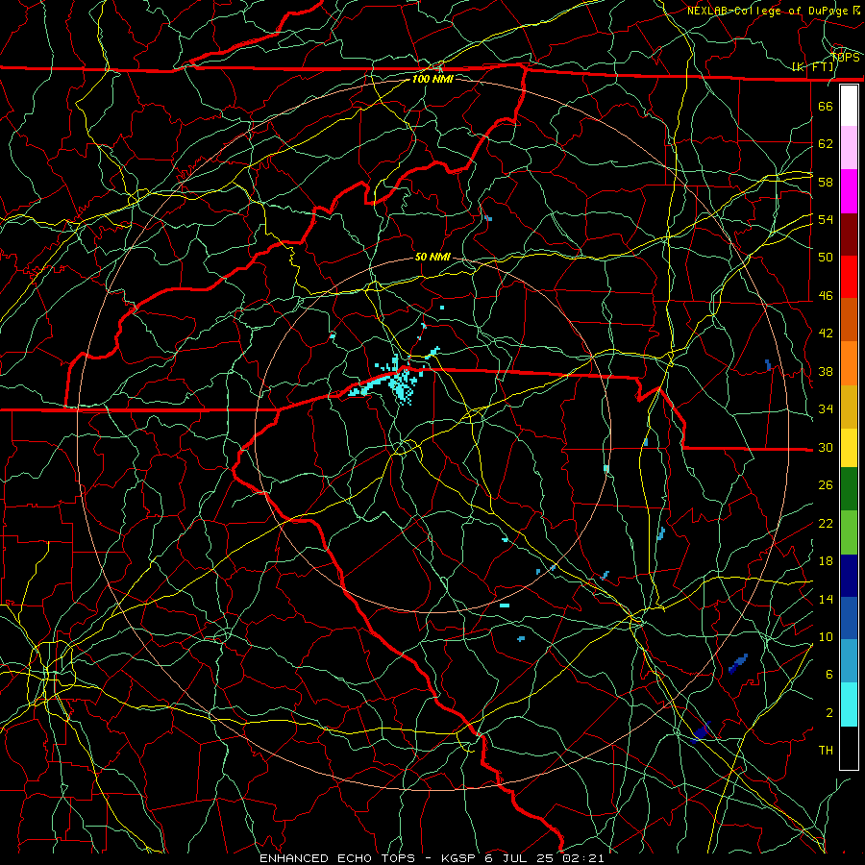This screenshot has width=865, height=865.
Task: Click the '62' legend value
Action: pyautogui.click(x=826, y=144)
